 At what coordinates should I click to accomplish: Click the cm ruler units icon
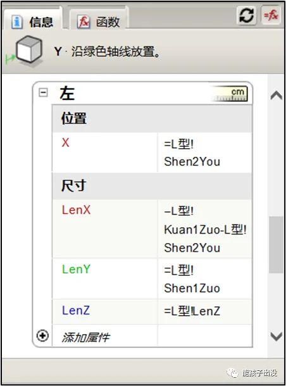point(230,94)
